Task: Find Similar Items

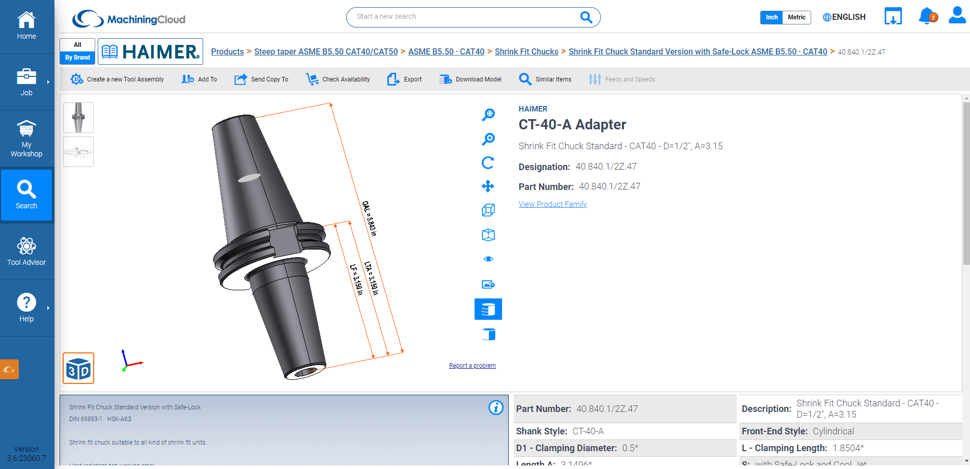Action: click(x=545, y=79)
